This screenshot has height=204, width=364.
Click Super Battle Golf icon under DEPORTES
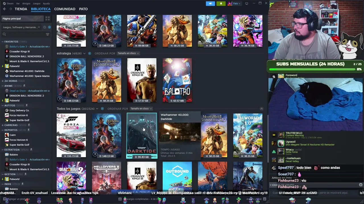[x=7, y=145]
